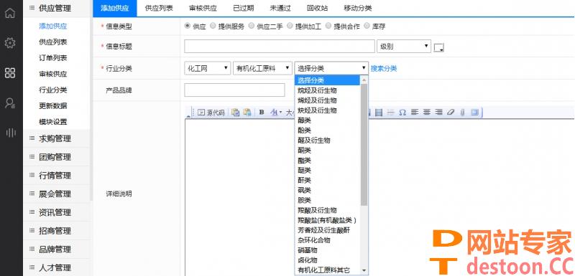Maximize the editor with fullscreen icon
Viewport: 575px width, 276px height.
[475, 113]
